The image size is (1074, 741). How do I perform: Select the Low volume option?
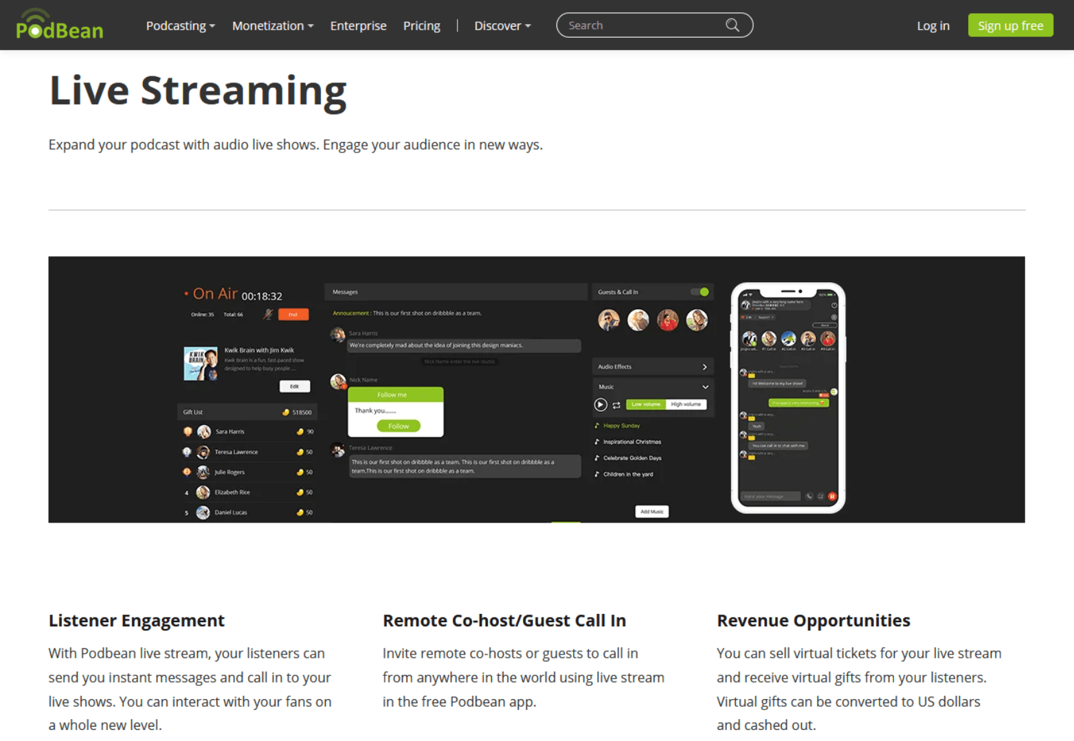click(x=646, y=404)
